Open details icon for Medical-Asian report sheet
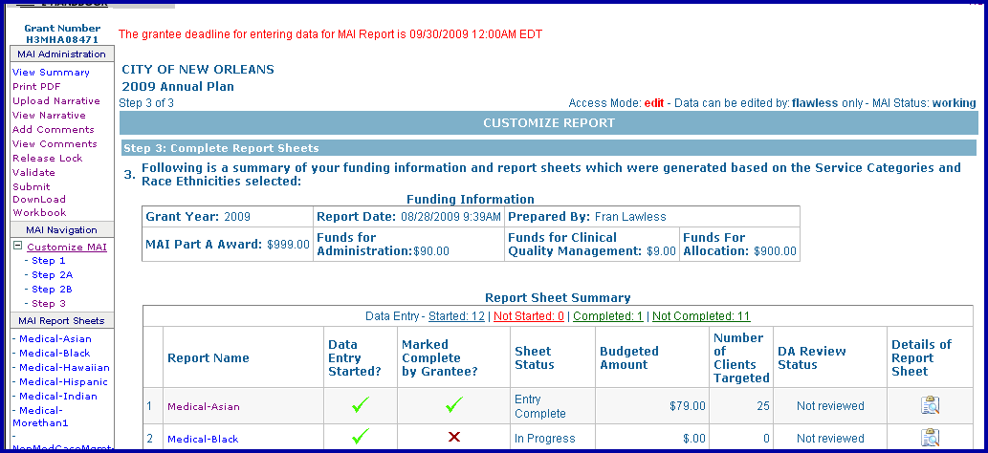The image size is (988, 453). pyautogui.click(x=930, y=405)
